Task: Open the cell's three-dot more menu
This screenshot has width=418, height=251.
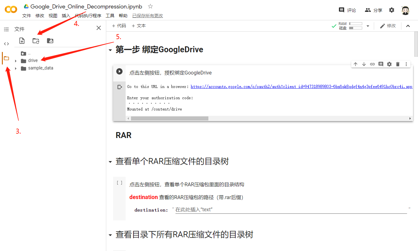Action: coord(406,64)
